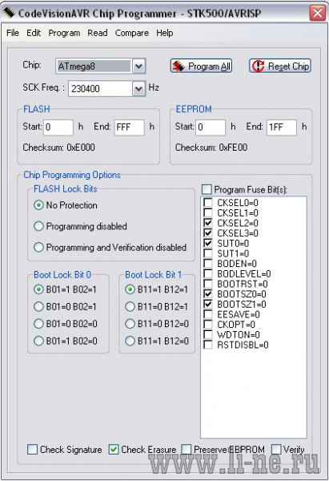The width and height of the screenshot is (329, 481).
Task: Enable the Program Fuse Bit(s) checkbox
Action: tap(207, 189)
